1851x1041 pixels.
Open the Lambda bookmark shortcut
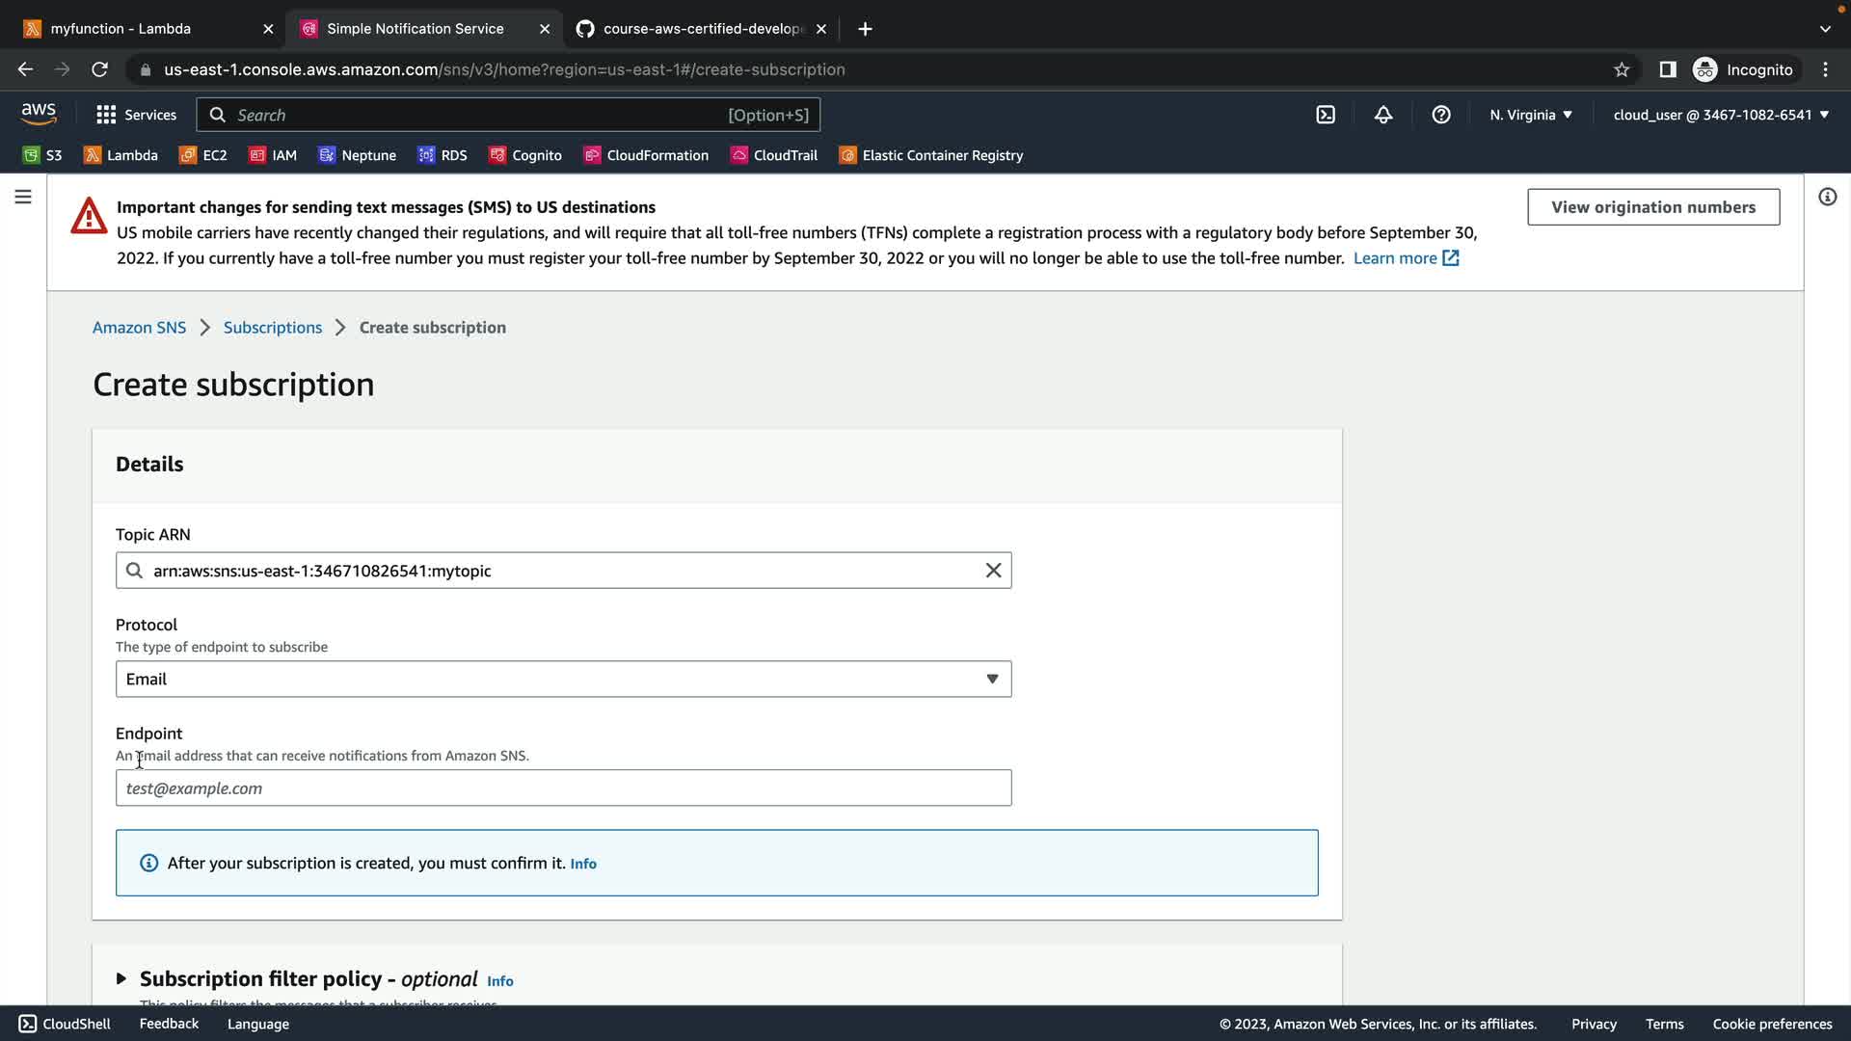(121, 155)
